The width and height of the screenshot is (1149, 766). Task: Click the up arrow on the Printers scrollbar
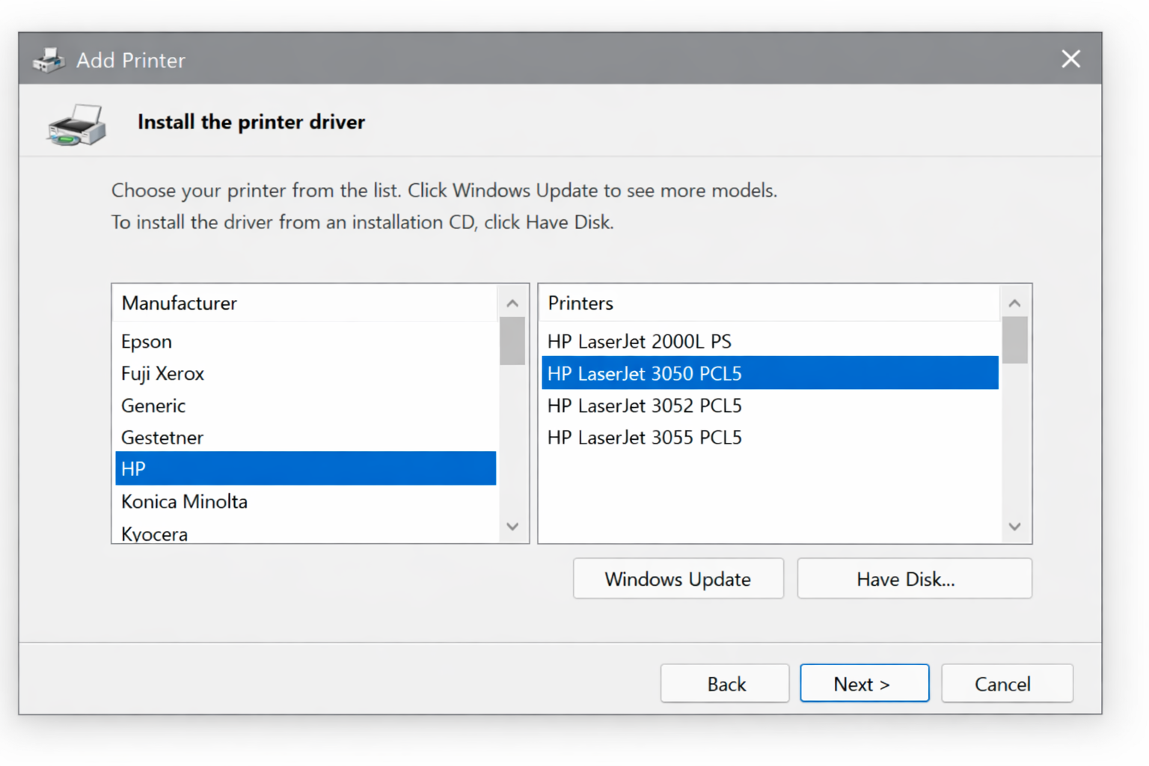tap(1015, 302)
